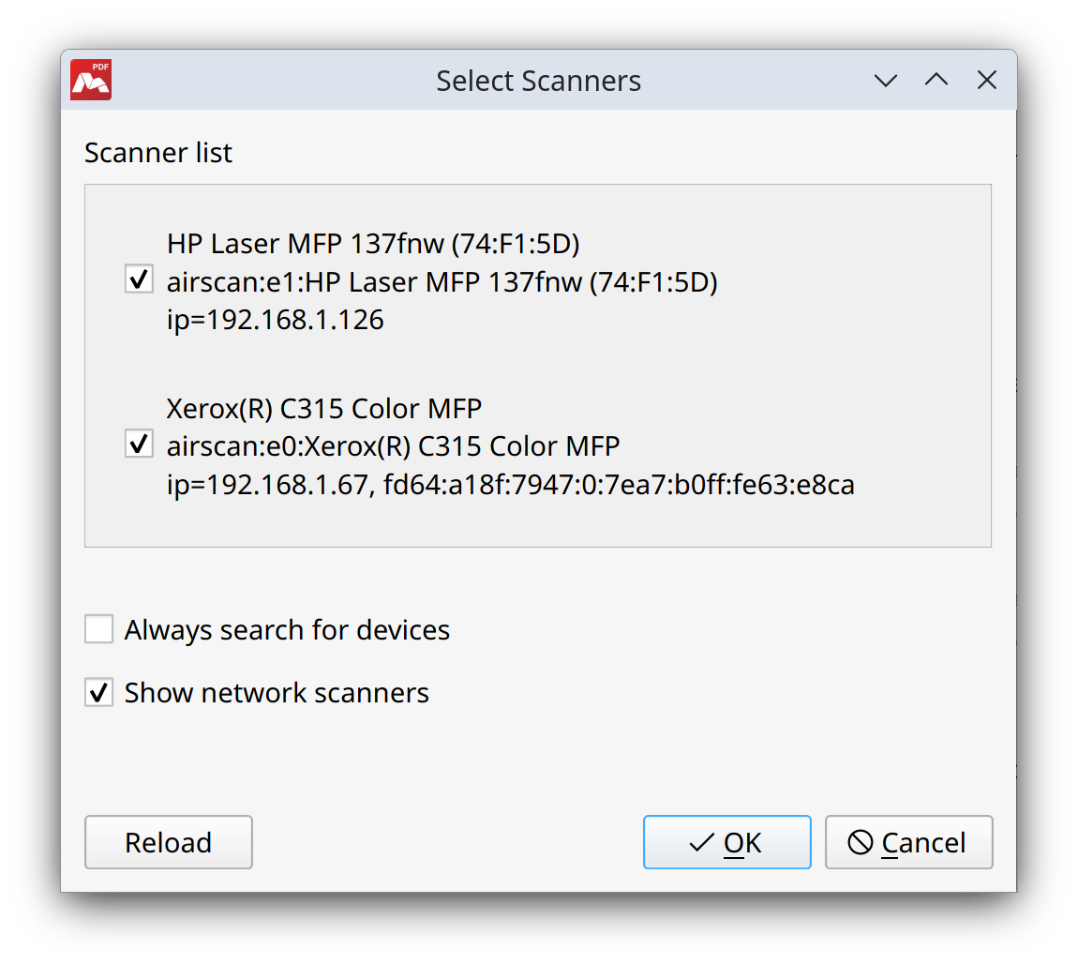The image size is (1078, 964).
Task: Click the Master PDF Editor app icon
Action: 90,80
